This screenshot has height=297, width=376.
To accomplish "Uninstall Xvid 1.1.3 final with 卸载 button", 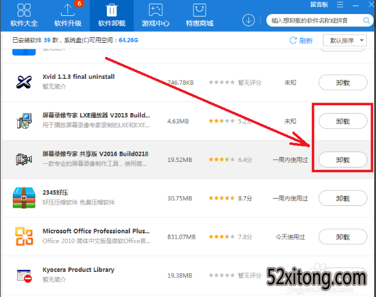I will [x=342, y=82].
